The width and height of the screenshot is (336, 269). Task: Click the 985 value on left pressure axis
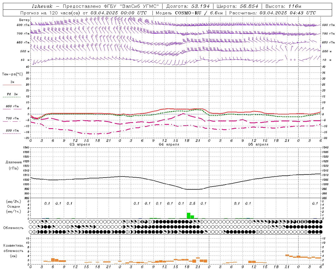27,198
